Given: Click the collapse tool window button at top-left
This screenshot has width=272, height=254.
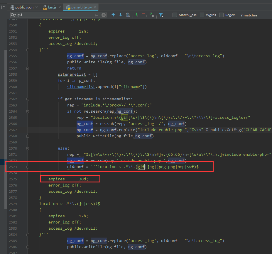Looking at the screenshot, I should pyautogui.click(x=3, y=7).
